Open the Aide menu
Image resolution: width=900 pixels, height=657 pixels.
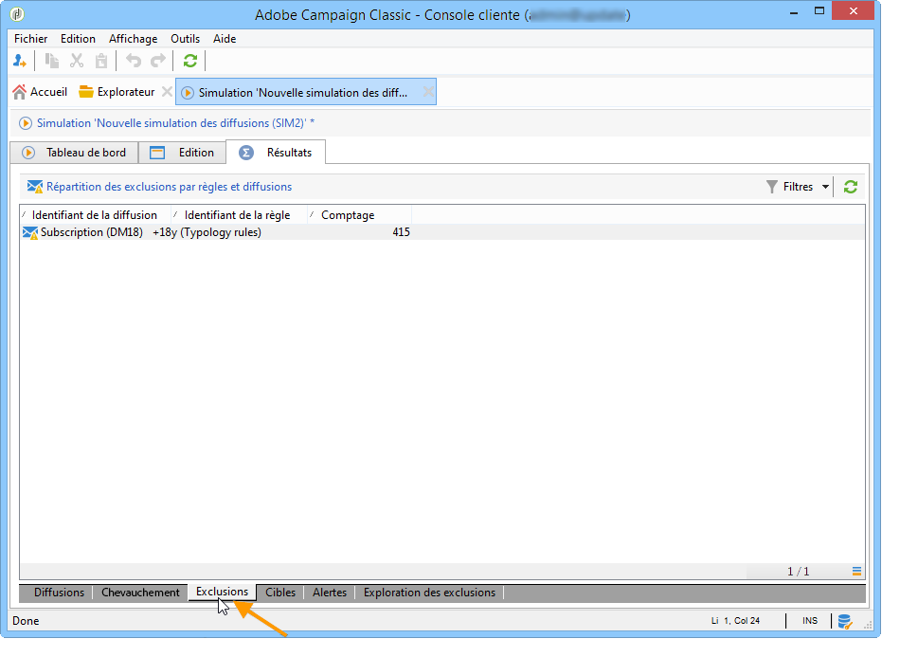[x=225, y=39]
